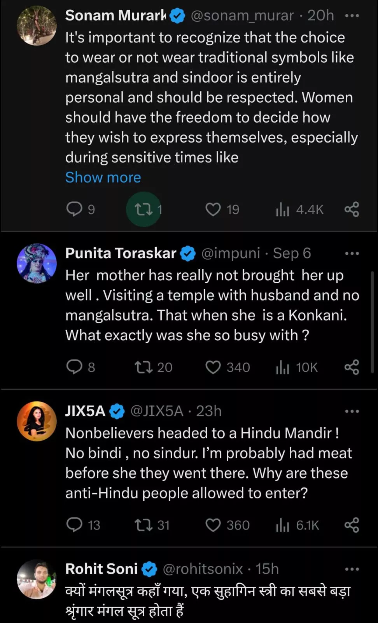Open Rohit Soni's profile name
Screen dimensions: 378x623
[101, 569]
